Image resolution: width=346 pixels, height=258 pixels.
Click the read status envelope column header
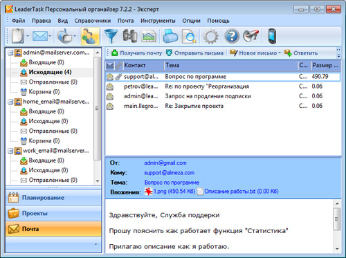(110, 66)
